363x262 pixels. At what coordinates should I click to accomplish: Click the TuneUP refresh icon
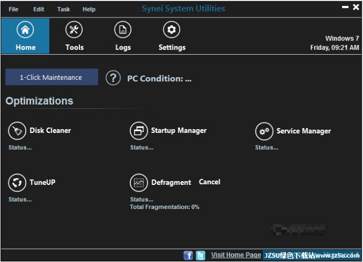[x=17, y=183]
